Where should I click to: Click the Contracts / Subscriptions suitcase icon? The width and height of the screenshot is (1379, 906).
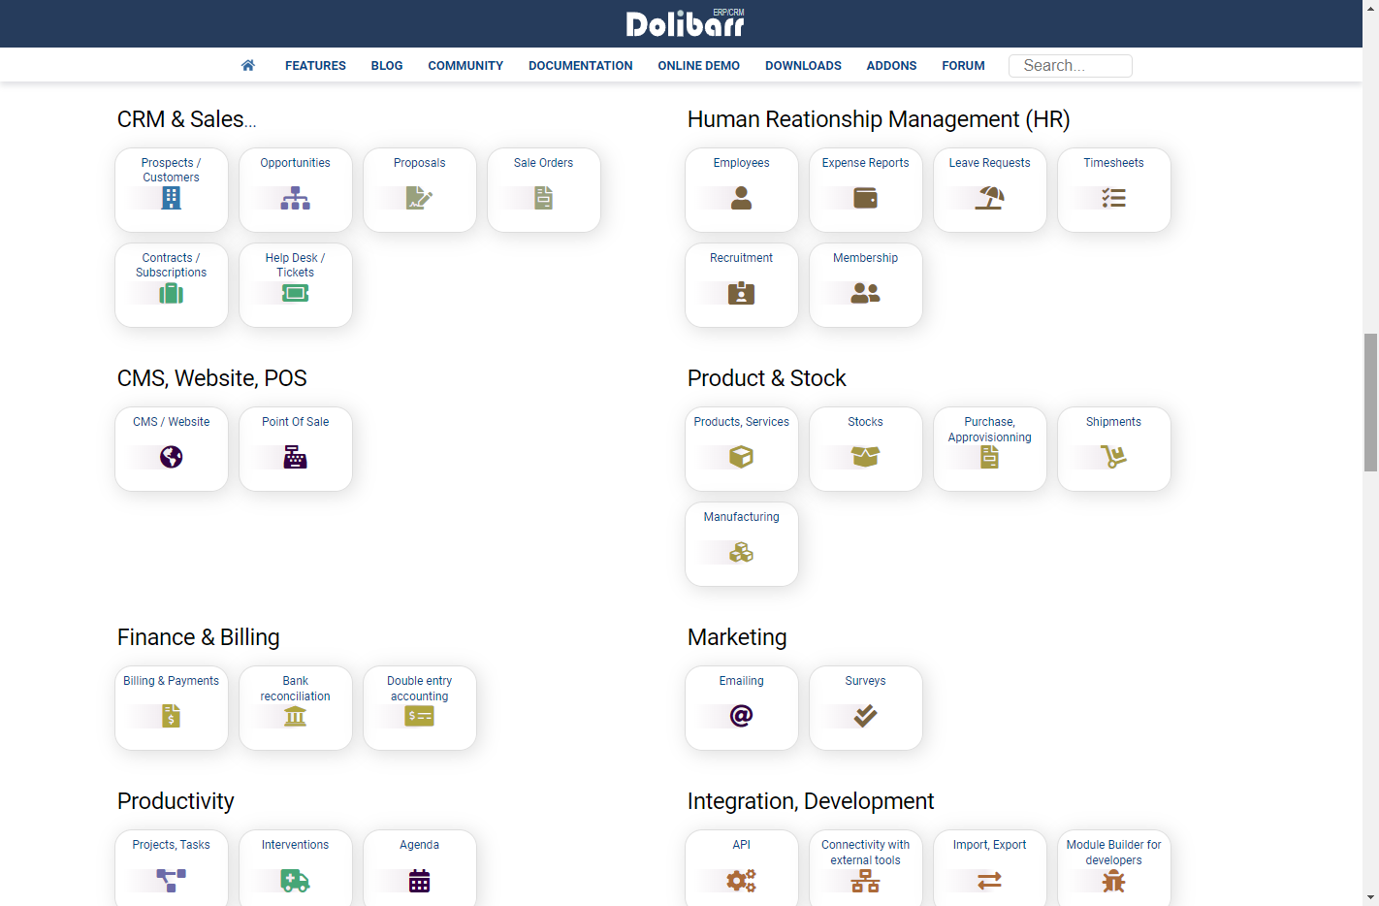tap(172, 293)
